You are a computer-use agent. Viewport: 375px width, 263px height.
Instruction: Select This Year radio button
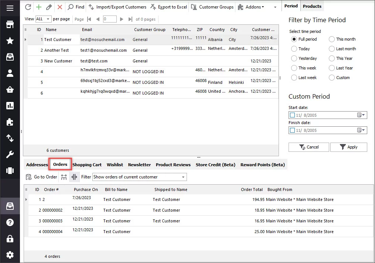point(332,58)
